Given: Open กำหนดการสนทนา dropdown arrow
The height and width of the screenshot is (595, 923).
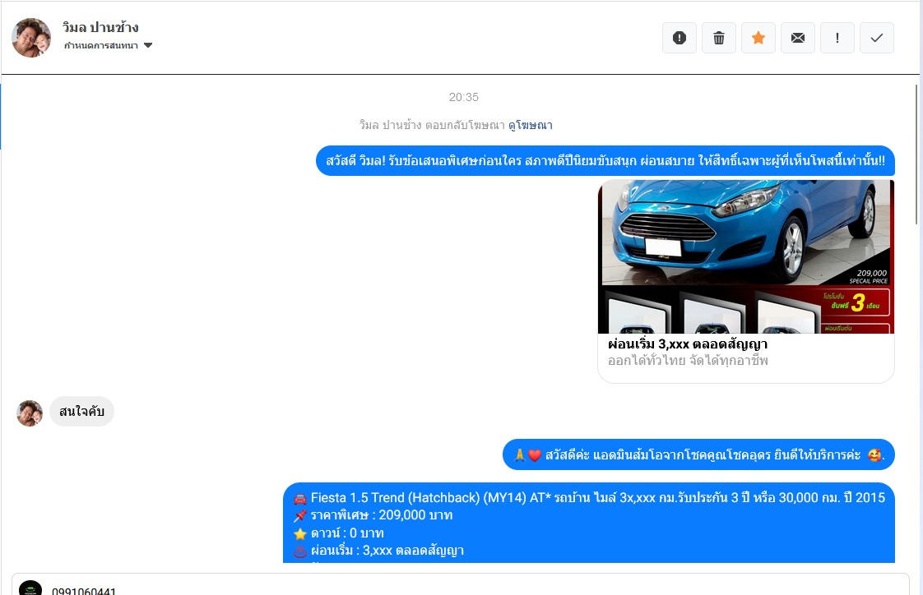Looking at the screenshot, I should click(x=148, y=45).
